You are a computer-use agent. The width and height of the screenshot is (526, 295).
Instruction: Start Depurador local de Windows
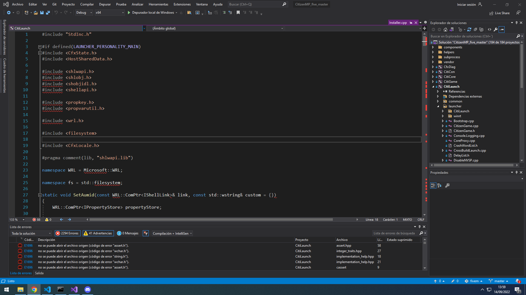pos(153,13)
